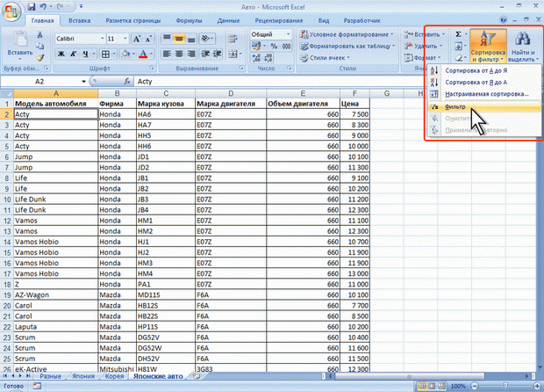Switch to Данные tab
Viewport: 544px width, 392px height.
[x=228, y=20]
